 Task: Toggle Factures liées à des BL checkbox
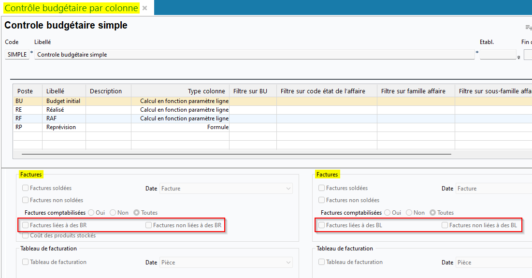(x=321, y=225)
